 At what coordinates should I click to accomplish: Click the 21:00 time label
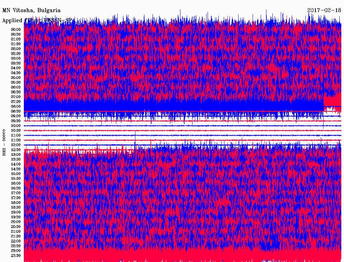point(16,231)
